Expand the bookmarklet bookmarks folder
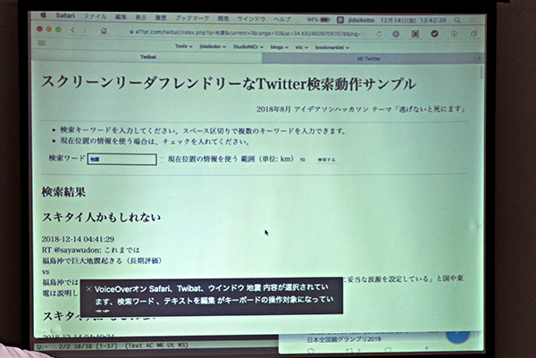This screenshot has height=358, width=536. click(332, 47)
